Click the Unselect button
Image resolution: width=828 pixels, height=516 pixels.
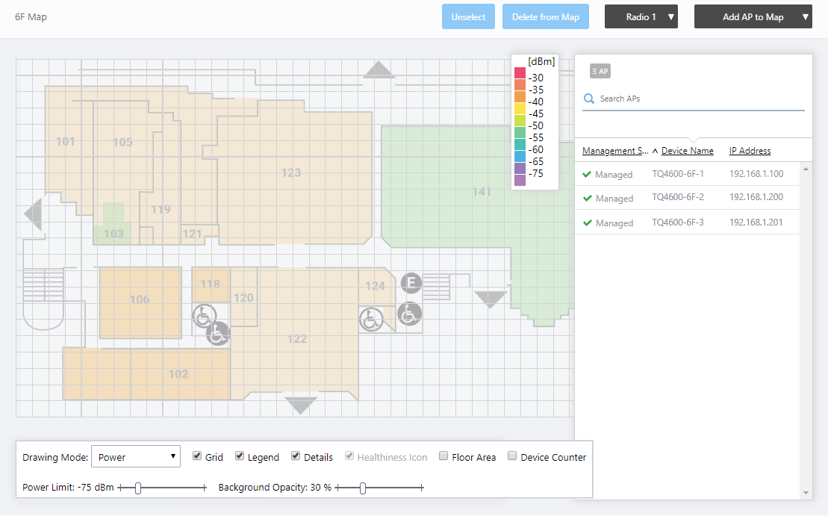pyautogui.click(x=468, y=17)
